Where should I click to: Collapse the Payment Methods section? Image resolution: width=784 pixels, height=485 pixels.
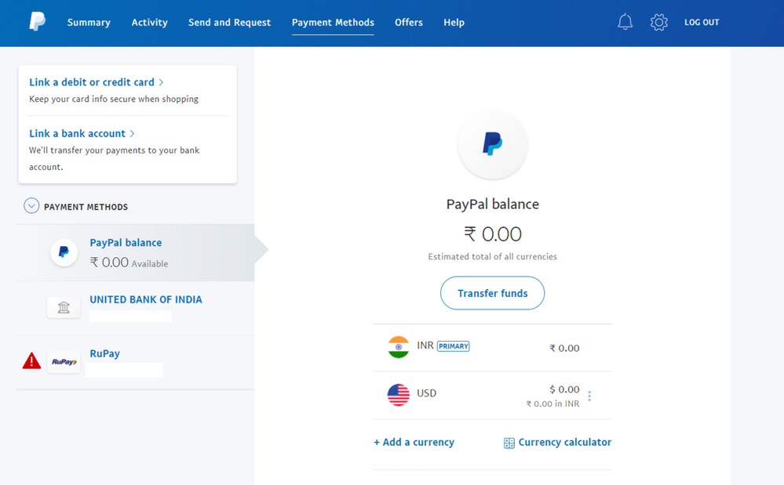coord(31,205)
